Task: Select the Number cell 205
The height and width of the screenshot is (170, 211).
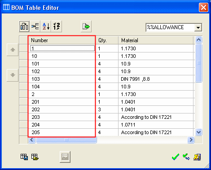Action: (62, 132)
